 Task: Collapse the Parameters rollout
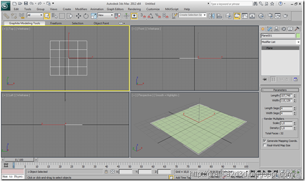280,90
